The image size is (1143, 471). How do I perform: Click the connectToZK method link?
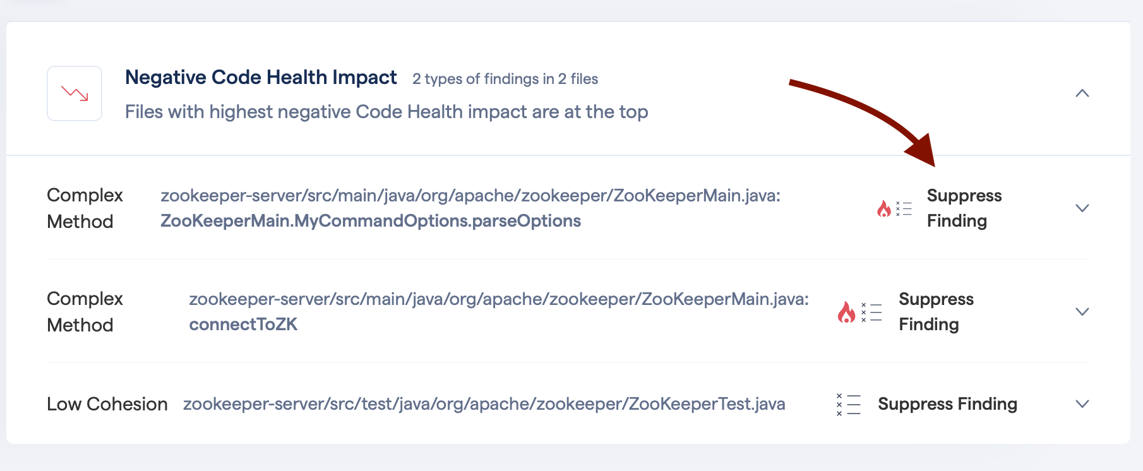(243, 325)
